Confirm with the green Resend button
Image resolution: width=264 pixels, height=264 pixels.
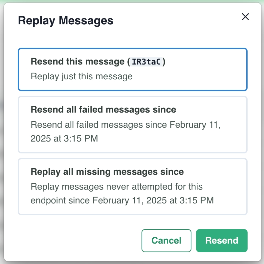click(x=222, y=241)
